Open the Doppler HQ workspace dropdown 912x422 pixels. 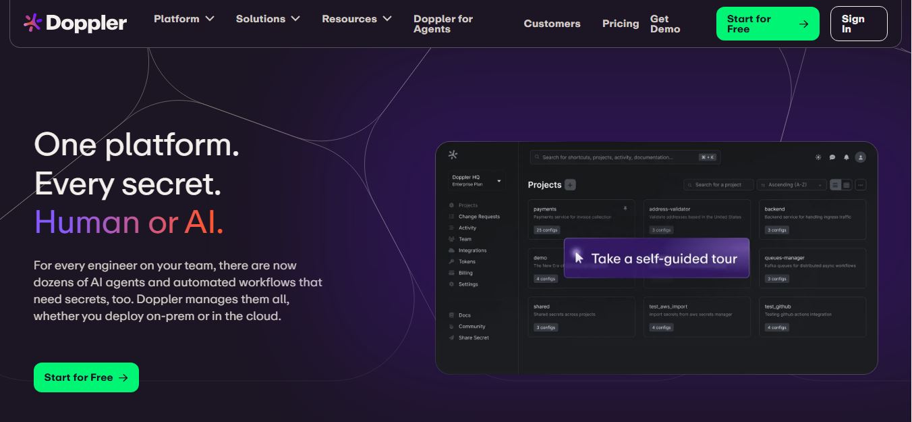point(476,180)
